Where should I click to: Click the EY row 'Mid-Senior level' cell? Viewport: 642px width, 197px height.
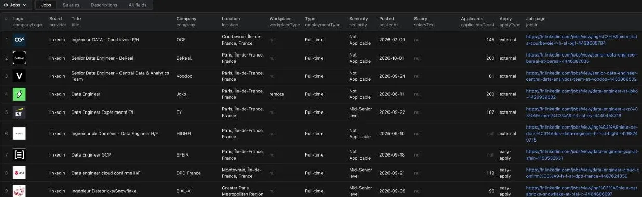[360, 112]
